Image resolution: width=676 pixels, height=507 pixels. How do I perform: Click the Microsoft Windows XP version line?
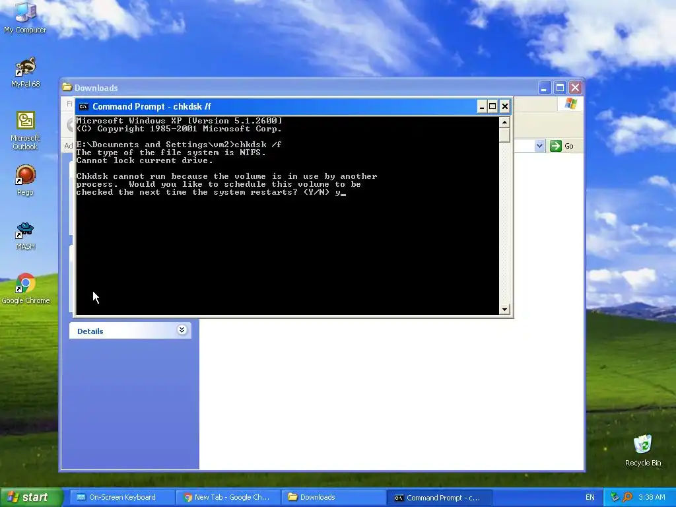(x=180, y=121)
